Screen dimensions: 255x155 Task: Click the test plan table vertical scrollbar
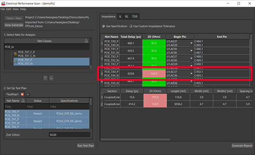click(91, 102)
